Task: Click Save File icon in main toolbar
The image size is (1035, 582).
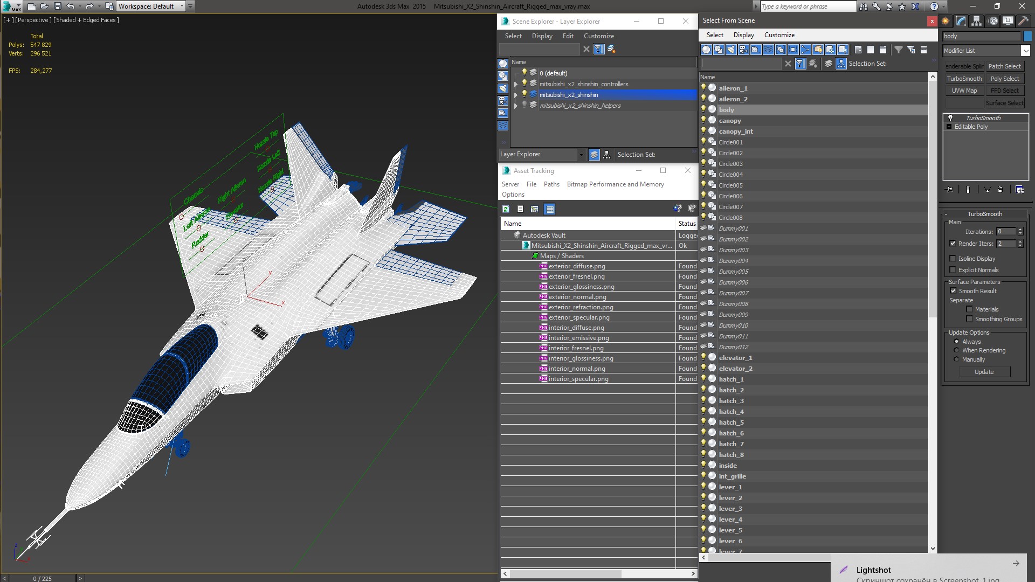Action: tap(58, 6)
